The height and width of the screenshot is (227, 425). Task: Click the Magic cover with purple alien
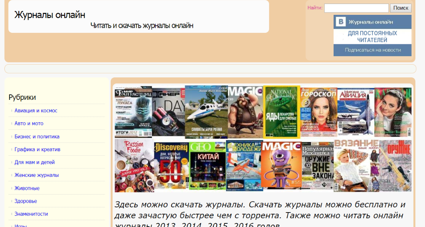coord(281,164)
